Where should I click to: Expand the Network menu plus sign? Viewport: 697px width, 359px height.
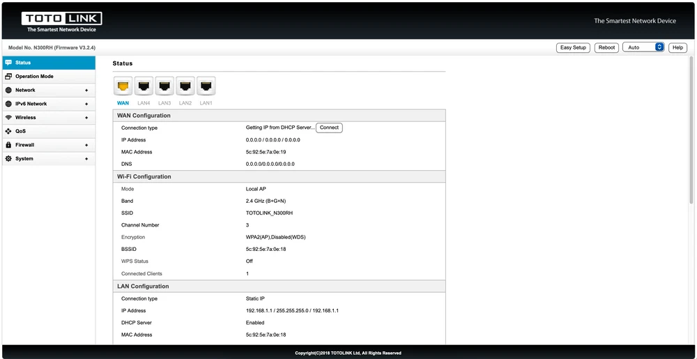[x=86, y=90]
